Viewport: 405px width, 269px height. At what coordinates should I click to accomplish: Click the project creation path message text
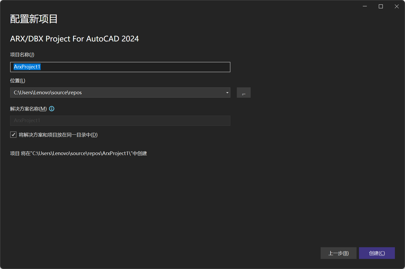[78, 153]
